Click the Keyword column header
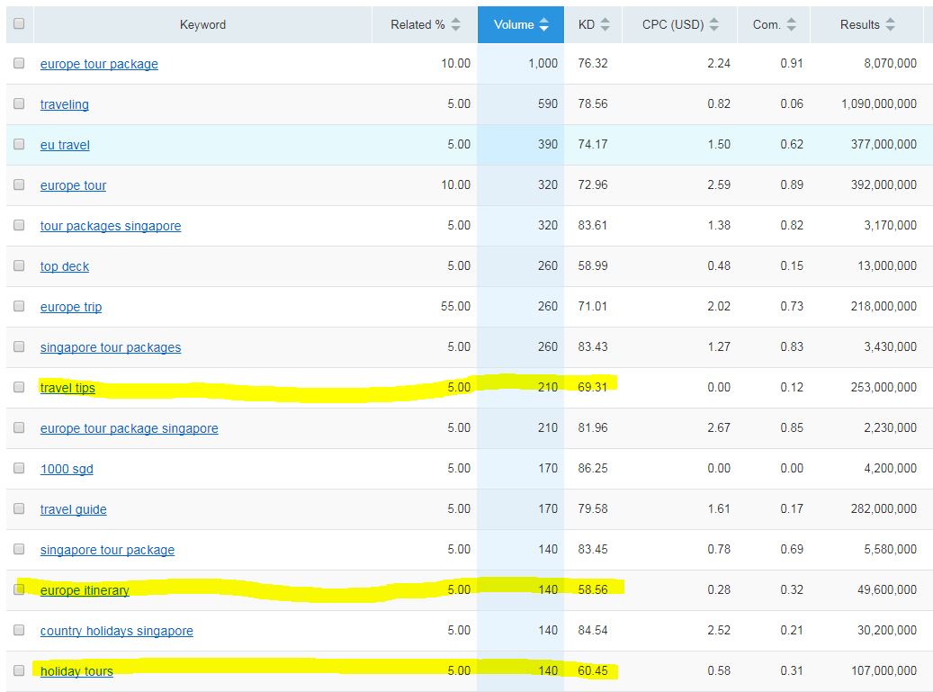This screenshot has height=692, width=933. point(203,24)
